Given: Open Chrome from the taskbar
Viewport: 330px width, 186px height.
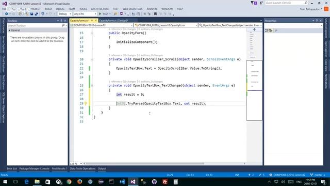Looking at the screenshot, I should (x=69, y=182).
